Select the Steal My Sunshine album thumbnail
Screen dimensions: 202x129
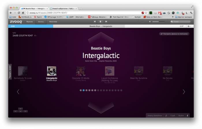pyautogui.click(x=139, y=71)
